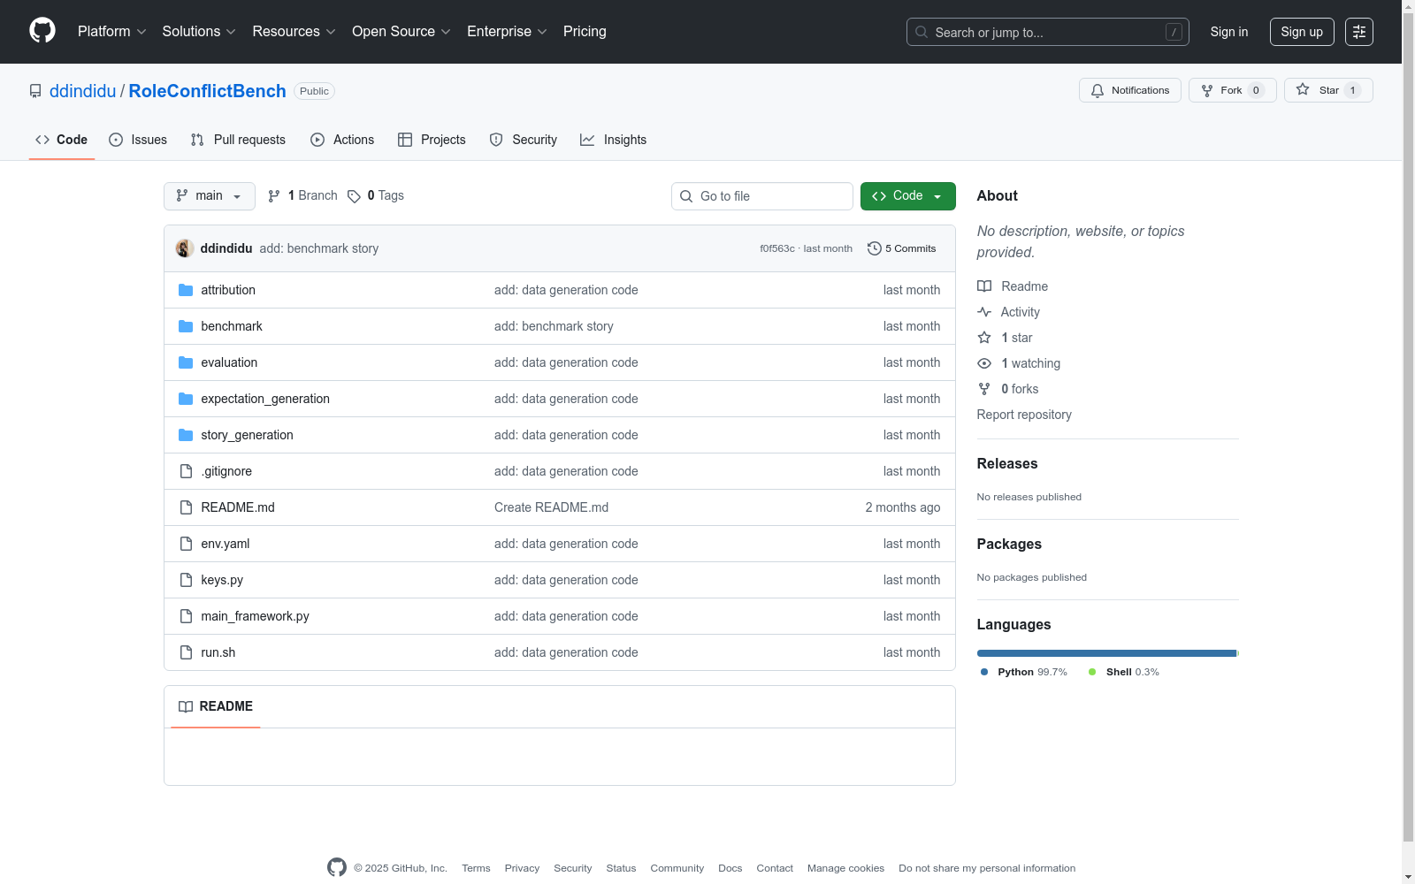View the 5 Commits history
The width and height of the screenshot is (1415, 884).
click(902, 248)
